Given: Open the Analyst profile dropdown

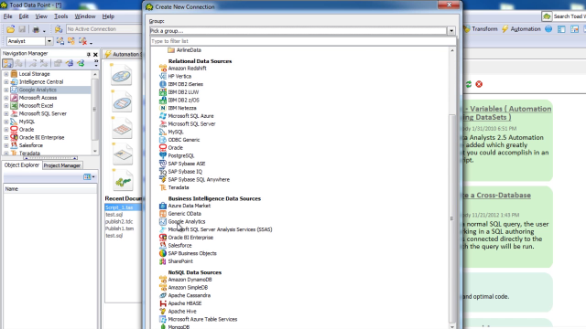Looking at the screenshot, I should click(49, 41).
